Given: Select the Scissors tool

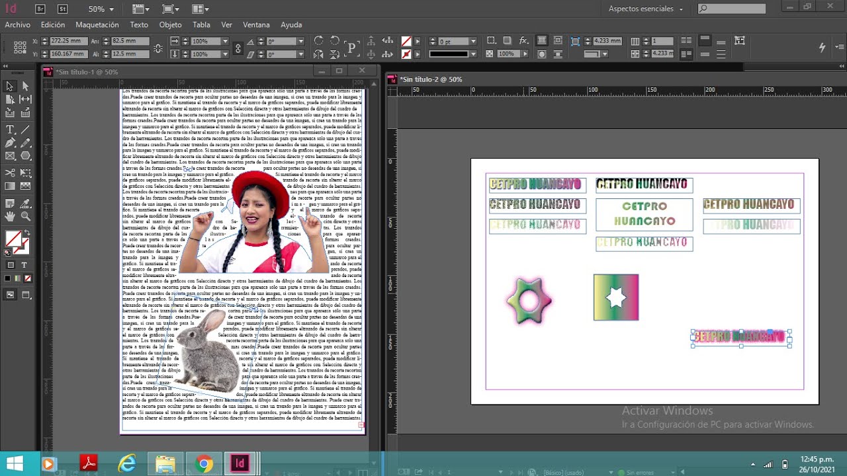Looking at the screenshot, I should point(10,173).
